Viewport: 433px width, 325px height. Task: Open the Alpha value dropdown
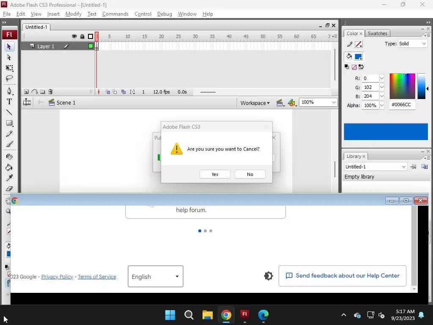click(382, 105)
